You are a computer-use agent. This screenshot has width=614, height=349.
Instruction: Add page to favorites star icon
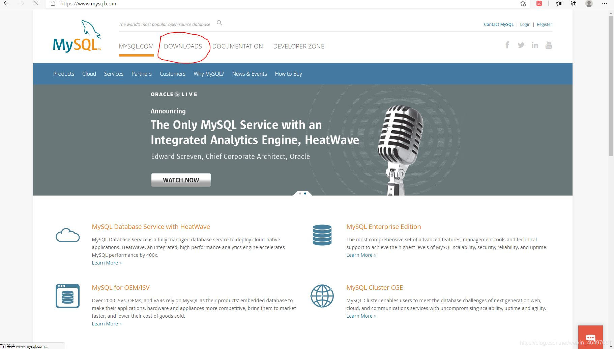(523, 4)
